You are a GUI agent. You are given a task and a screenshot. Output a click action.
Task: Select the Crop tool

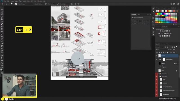[x=2, y=19]
